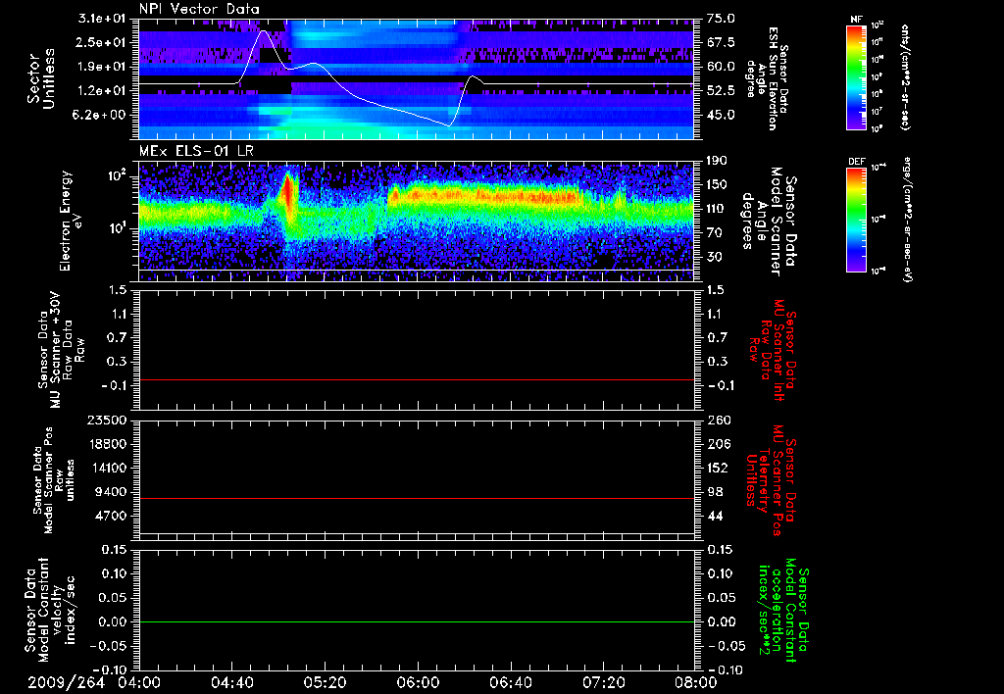Click the 'Sector Unitless' axis title
The image size is (1004, 694).
41,78
